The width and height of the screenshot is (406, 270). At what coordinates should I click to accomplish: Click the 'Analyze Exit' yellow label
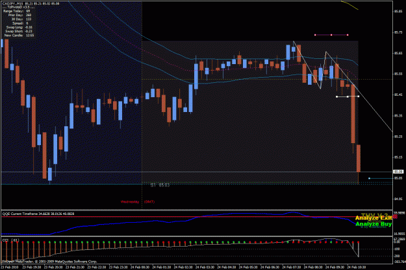click(x=374, y=218)
